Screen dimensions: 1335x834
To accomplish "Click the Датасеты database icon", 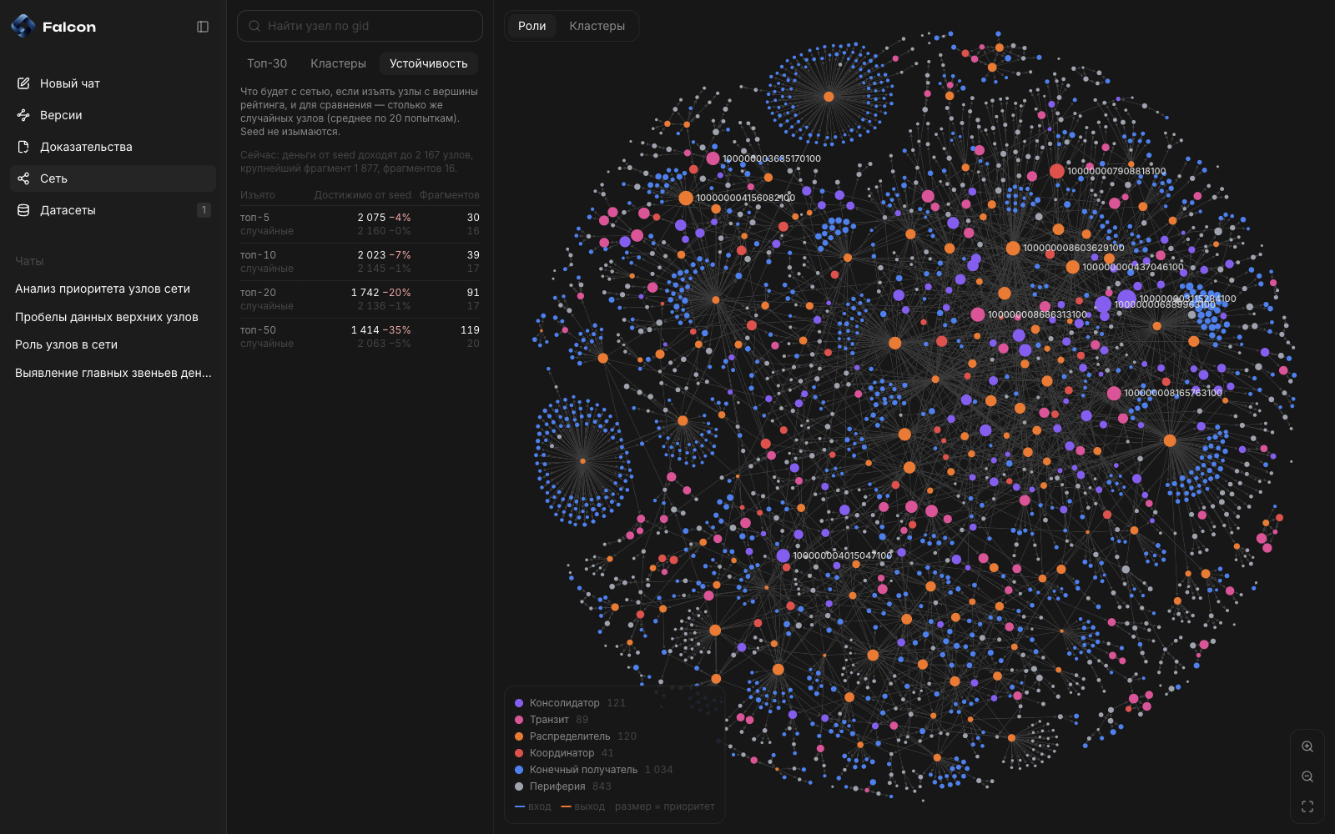I will [23, 210].
